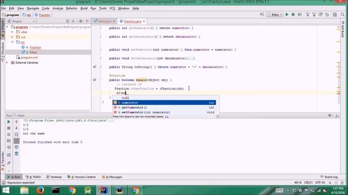This screenshot has width=348, height=195.
Task: Run with coverage toolbar icon
Action: pyautogui.click(x=300, y=15)
